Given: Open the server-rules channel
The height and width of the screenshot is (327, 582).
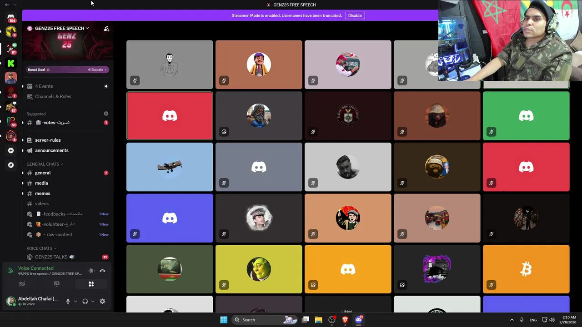Looking at the screenshot, I should (67, 140).
